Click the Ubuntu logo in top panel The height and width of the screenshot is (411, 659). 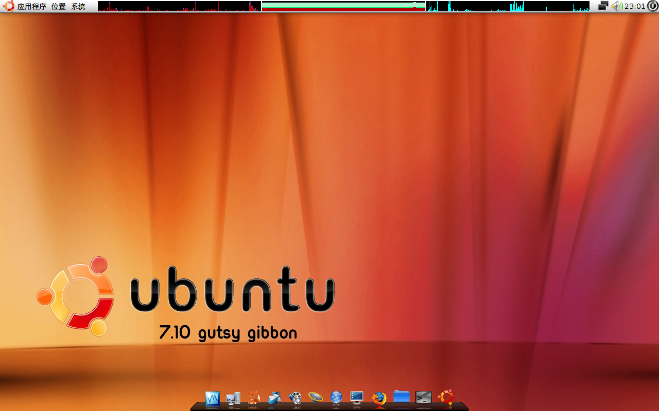click(x=8, y=6)
